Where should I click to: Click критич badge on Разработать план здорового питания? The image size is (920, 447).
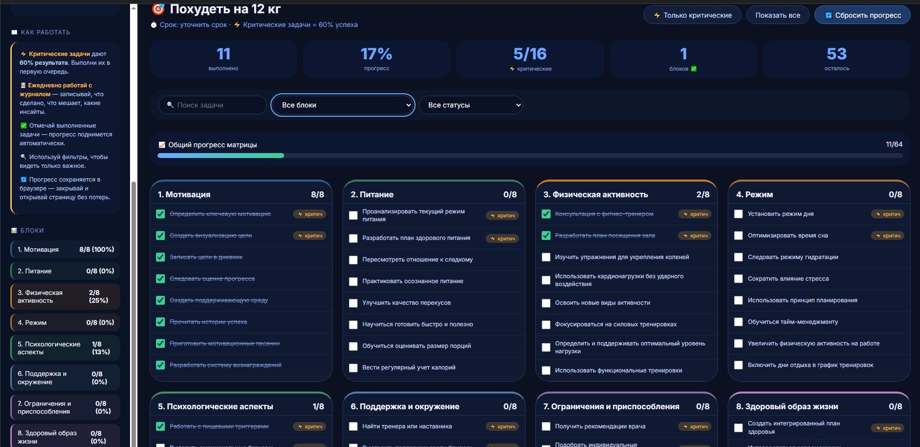tap(502, 238)
